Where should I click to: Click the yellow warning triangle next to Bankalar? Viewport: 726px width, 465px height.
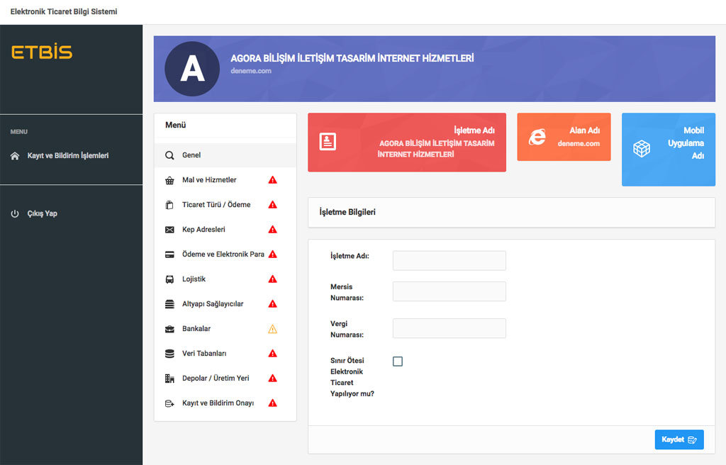tap(272, 329)
